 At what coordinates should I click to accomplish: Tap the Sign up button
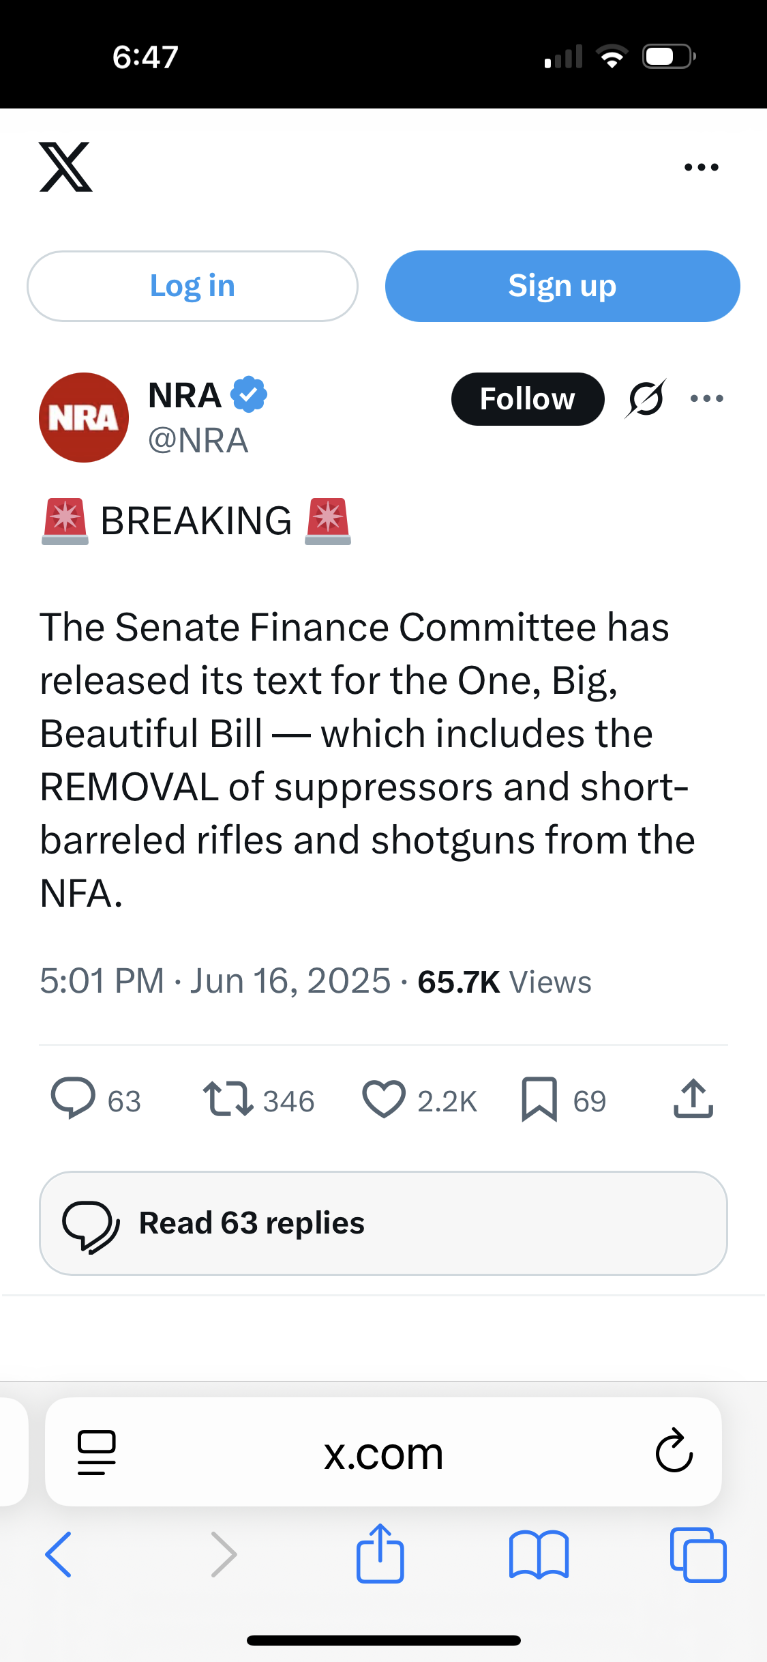[x=562, y=286]
